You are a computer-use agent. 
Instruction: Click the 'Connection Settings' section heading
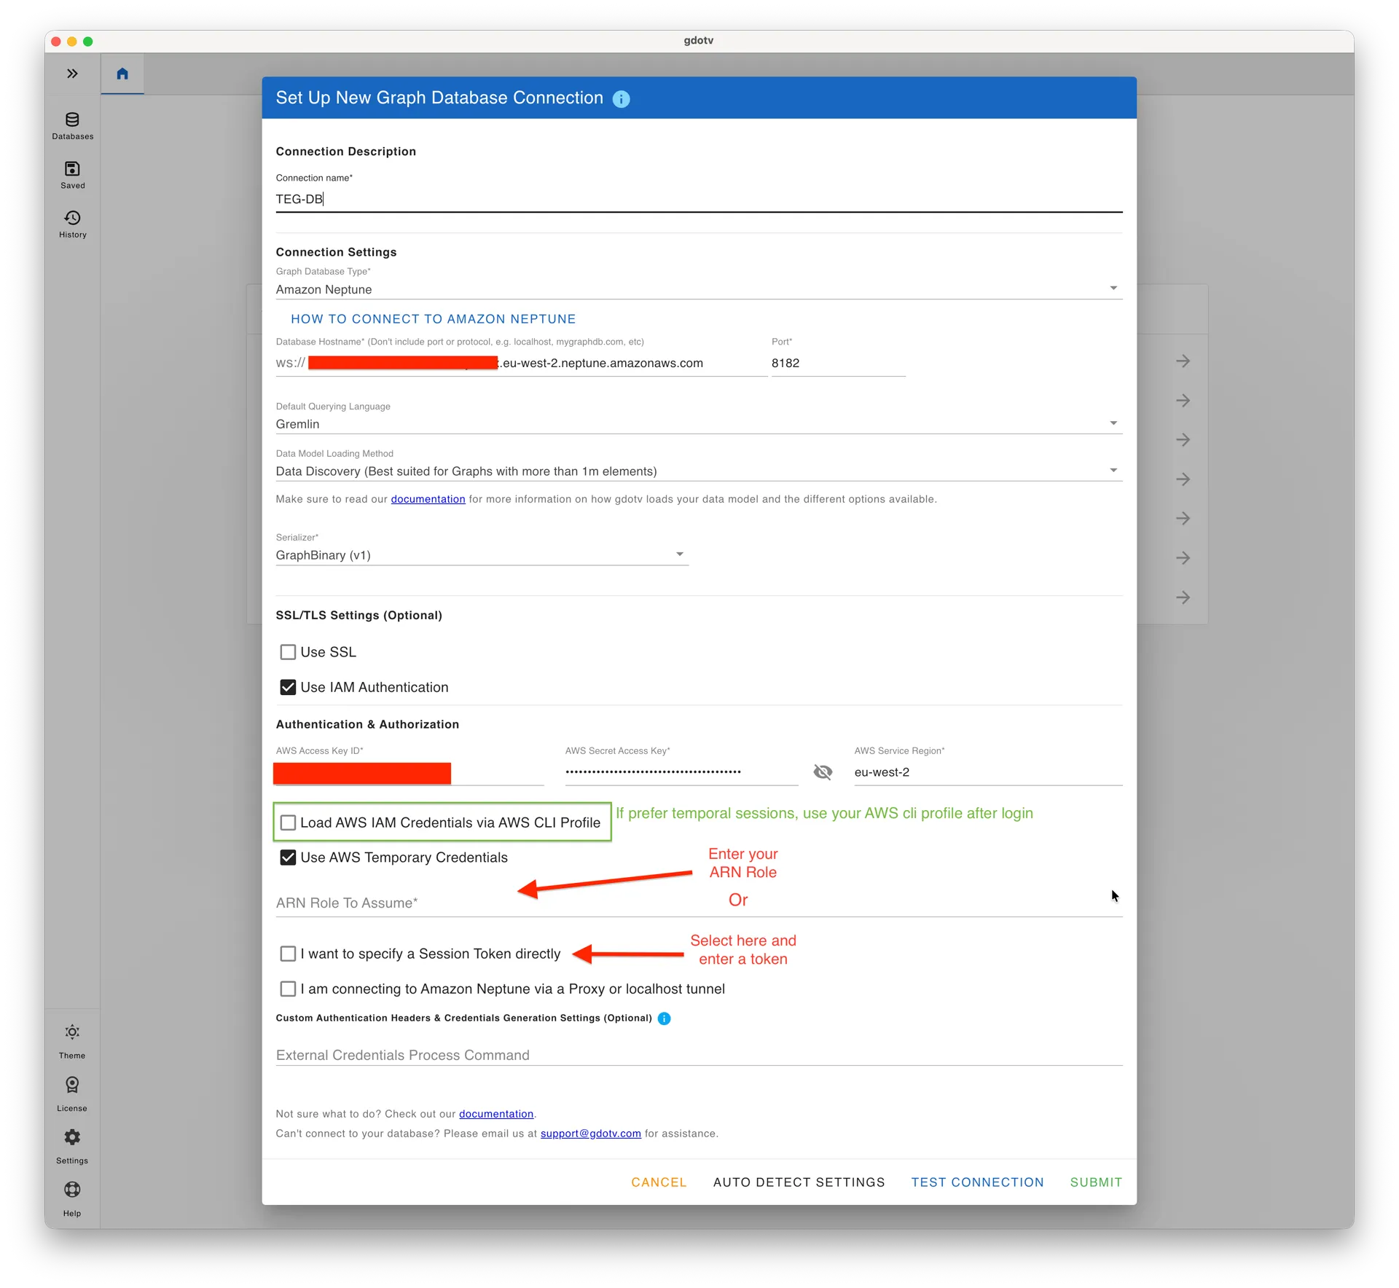tap(336, 252)
